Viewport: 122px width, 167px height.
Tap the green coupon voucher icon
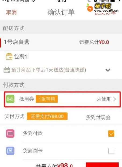(x=10, y=99)
